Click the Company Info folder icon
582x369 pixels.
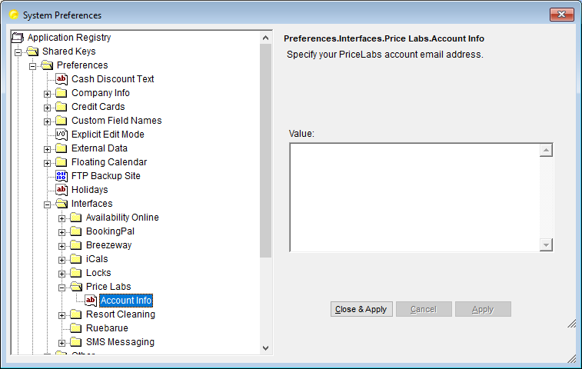62,93
